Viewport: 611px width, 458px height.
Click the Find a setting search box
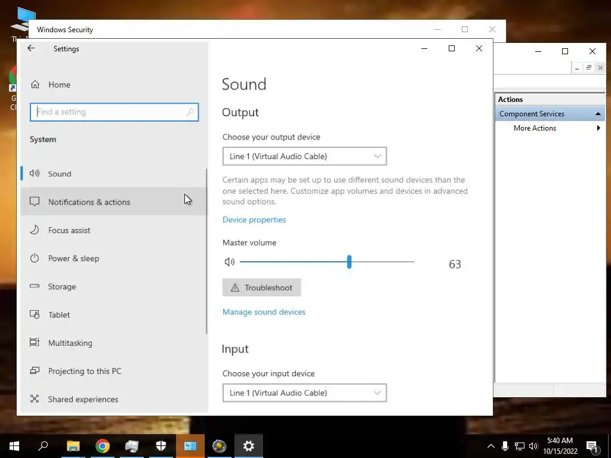click(114, 112)
